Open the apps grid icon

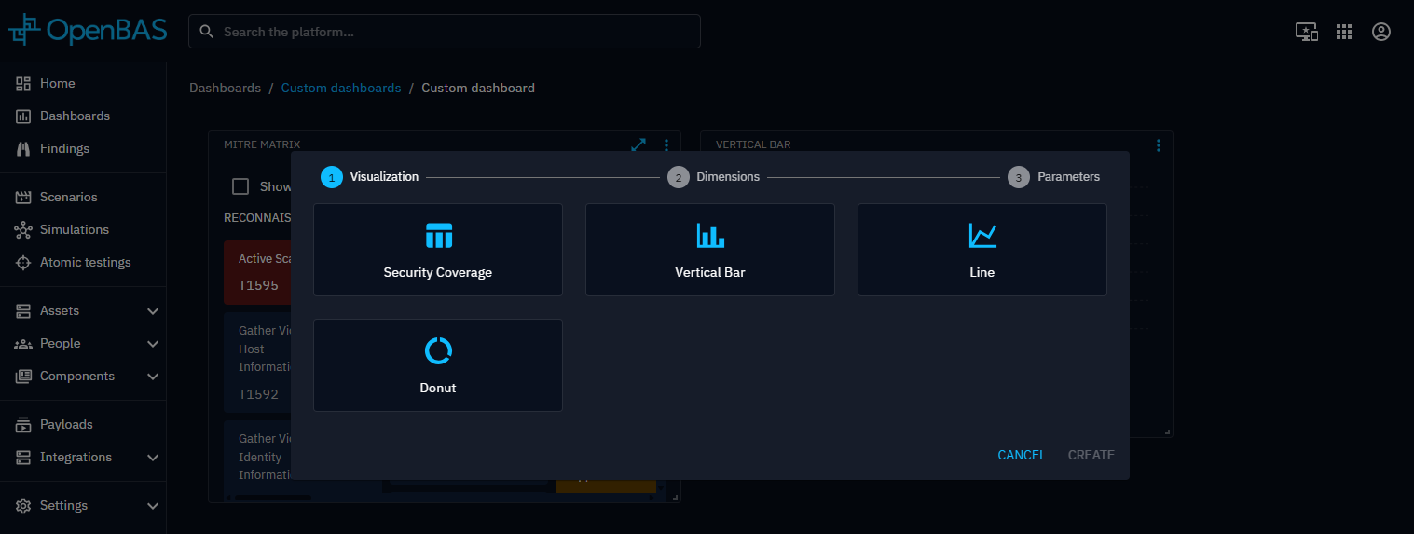click(1343, 32)
